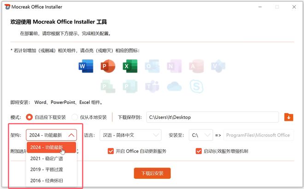Viewport: 304px width, 189px height.
Task: Uncheck 开启 Office 自动更新服务 checkbox
Action: coord(111,151)
